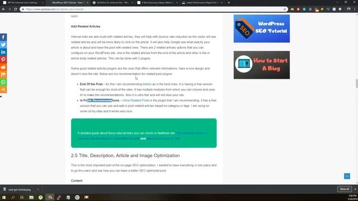Share page on Mix
Image resolution: width=358 pixels, height=201 pixels.
pyautogui.click(x=3, y=74)
